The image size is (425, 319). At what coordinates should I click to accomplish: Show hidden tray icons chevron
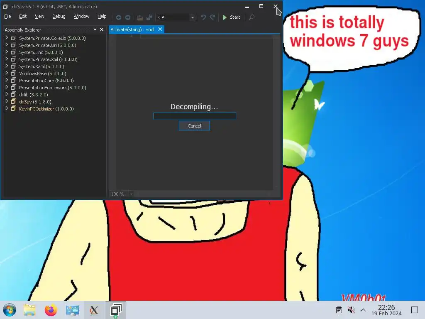[363, 310]
